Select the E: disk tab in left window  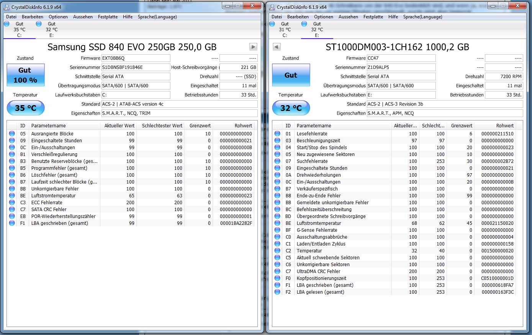pos(51,29)
